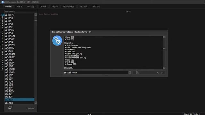Click the Install now combo arrow

[130, 73]
